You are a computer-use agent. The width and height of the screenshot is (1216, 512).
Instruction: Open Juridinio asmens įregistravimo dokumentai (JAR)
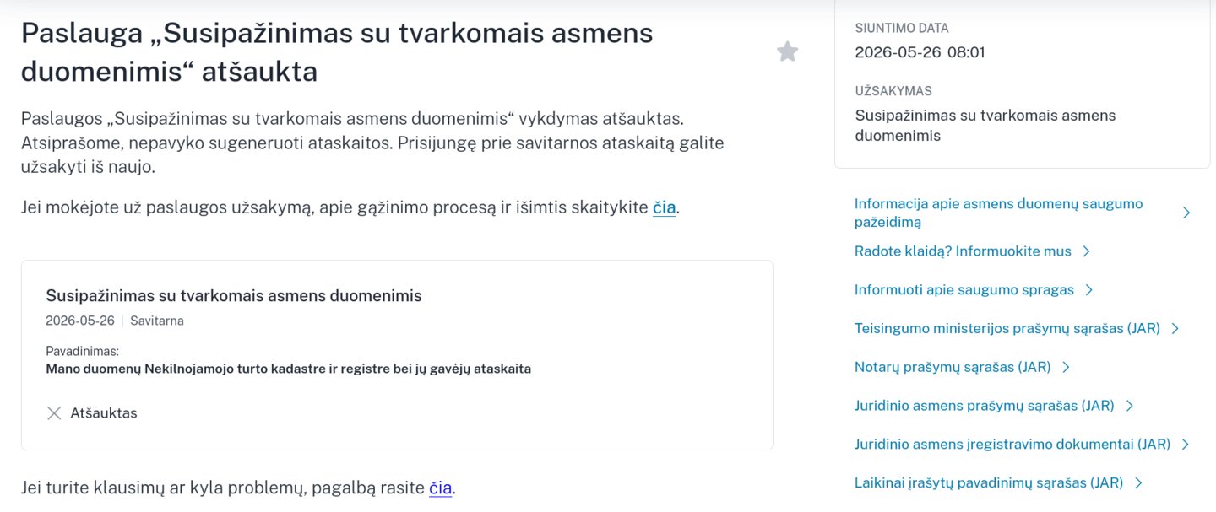tap(1012, 445)
